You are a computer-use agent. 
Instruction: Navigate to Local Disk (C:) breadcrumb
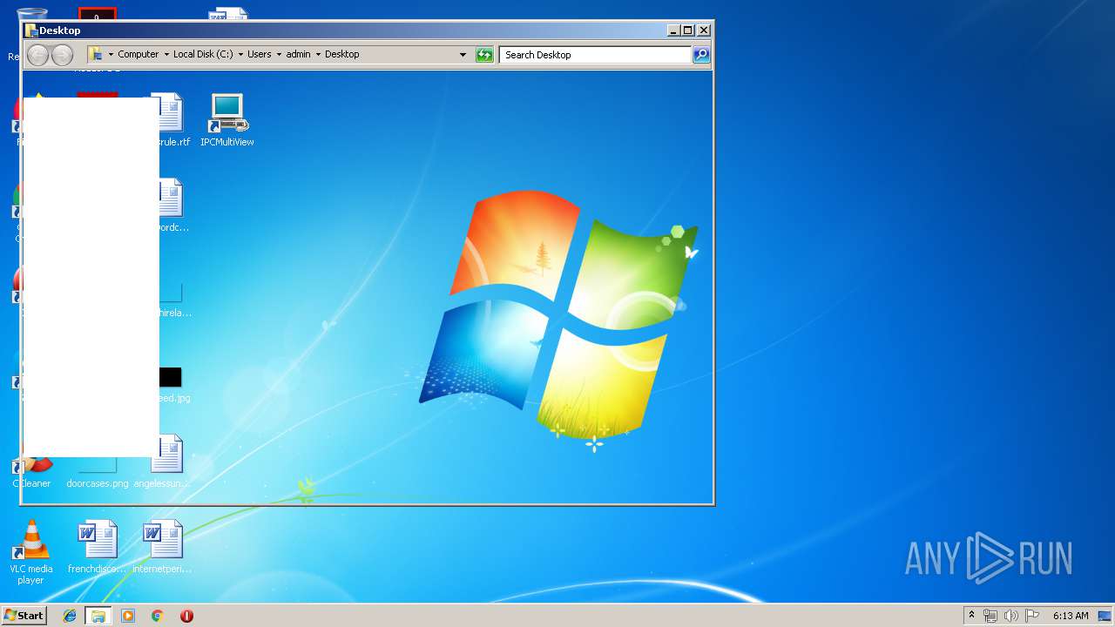[x=203, y=54]
